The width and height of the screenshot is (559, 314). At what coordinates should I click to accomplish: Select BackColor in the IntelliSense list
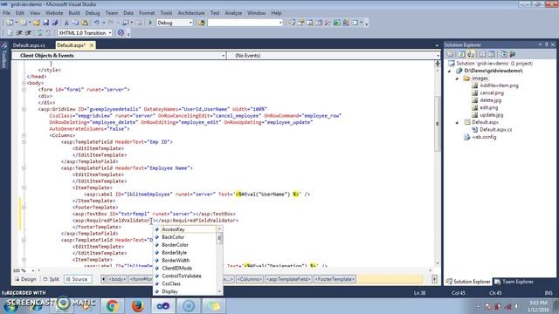click(x=173, y=237)
